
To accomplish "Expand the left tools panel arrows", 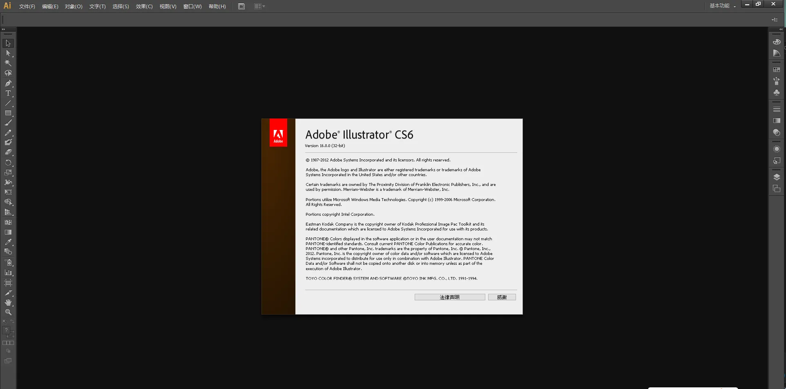I will (3, 29).
